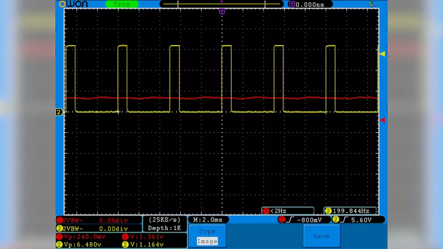Click the CH1 frequency counter badge reading <2Hz

pos(288,211)
